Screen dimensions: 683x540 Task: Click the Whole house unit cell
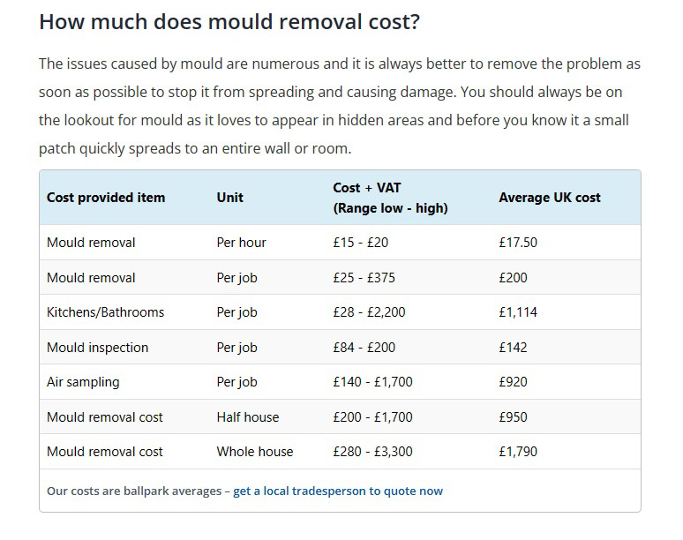click(x=255, y=452)
